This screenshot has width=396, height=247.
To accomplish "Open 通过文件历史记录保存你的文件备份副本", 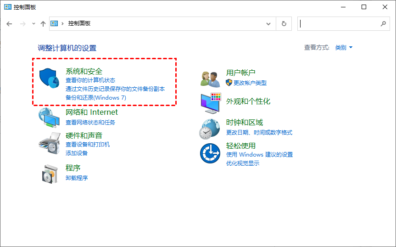I will 115,89.
